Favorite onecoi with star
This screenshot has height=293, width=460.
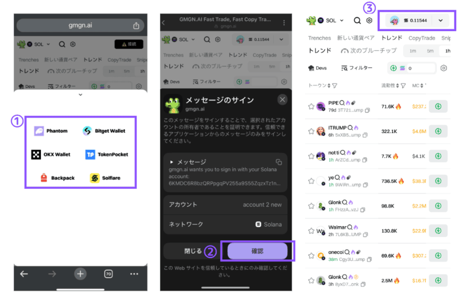pos(311,256)
